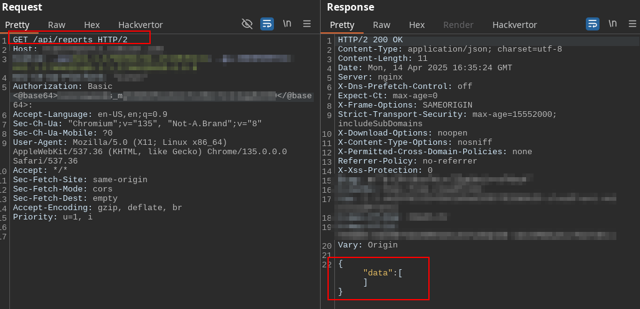
Task: Click the Request panel title
Action: click(x=22, y=7)
